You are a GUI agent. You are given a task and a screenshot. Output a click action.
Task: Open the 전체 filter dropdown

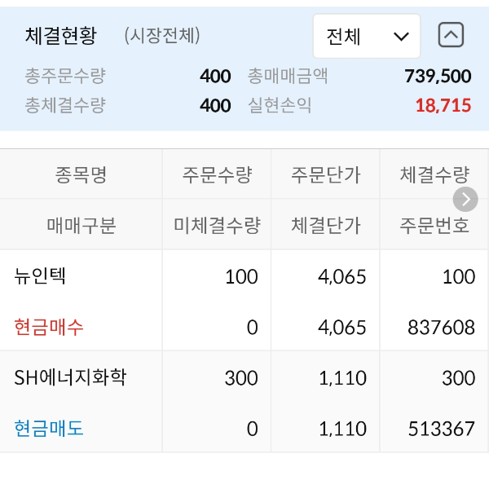(367, 36)
